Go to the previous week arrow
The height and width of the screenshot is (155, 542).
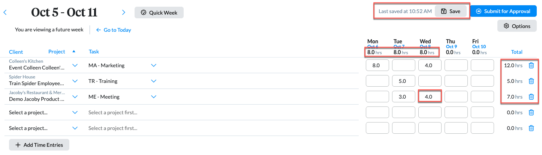[x=5, y=13]
